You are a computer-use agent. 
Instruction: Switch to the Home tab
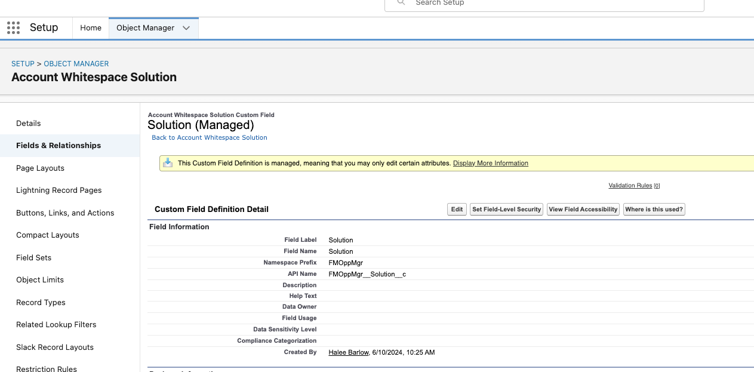[x=91, y=28]
